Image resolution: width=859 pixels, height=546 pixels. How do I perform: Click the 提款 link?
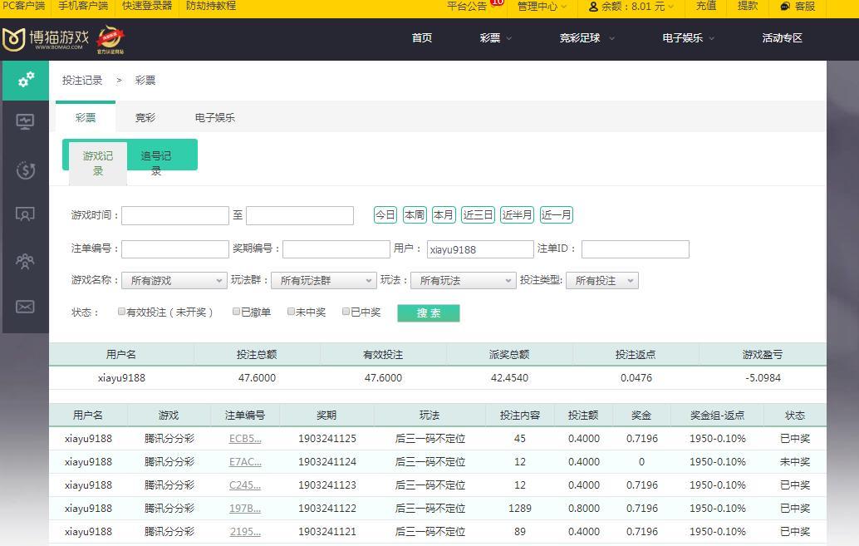point(748,6)
